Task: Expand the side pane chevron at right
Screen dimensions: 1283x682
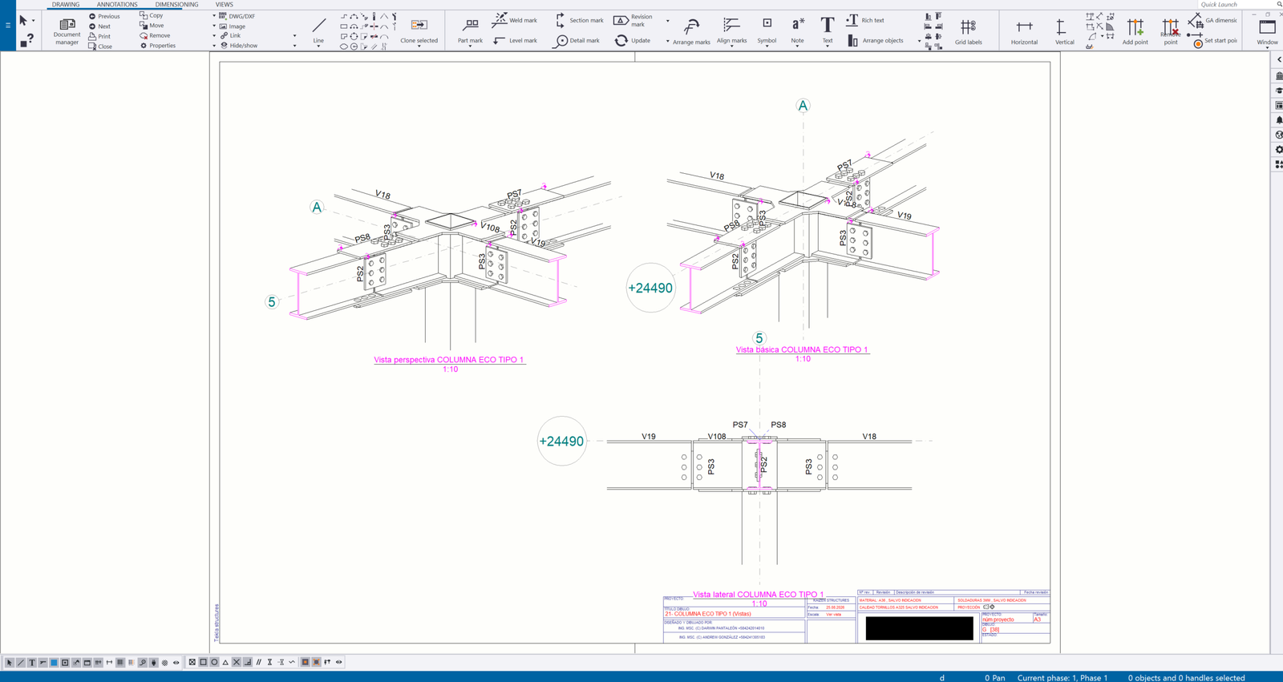Action: (1278, 59)
